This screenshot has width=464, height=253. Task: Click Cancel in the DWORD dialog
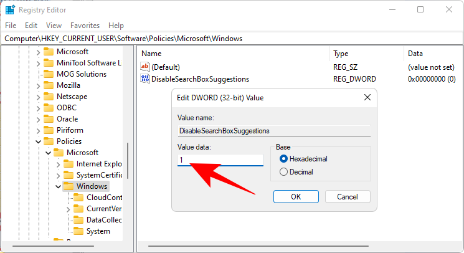(348, 197)
